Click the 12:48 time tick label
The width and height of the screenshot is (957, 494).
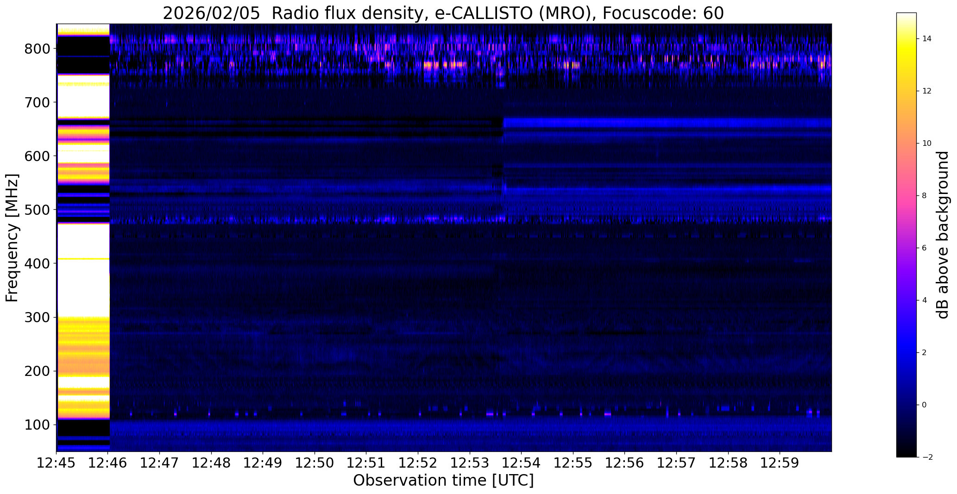[211, 463]
